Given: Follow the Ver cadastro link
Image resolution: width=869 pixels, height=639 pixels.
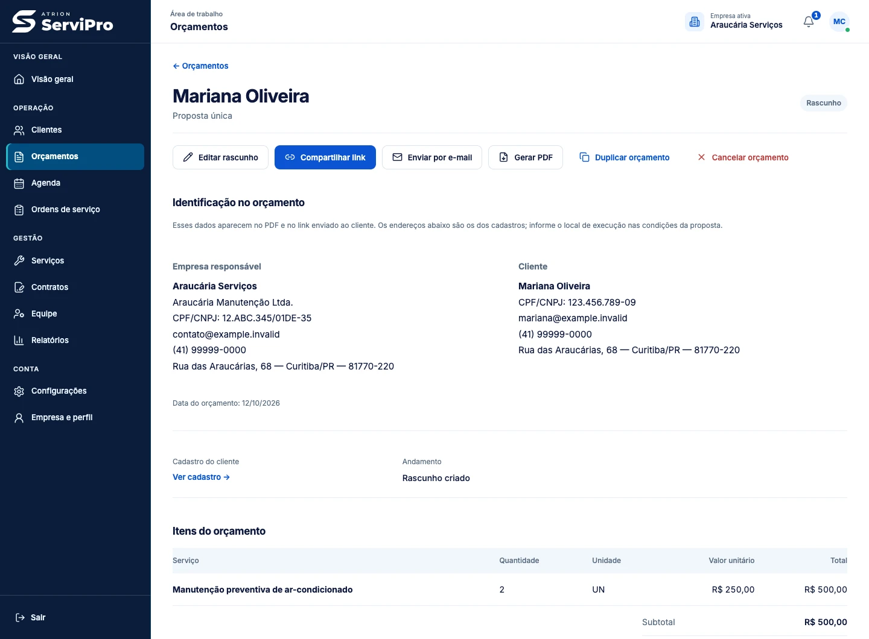Looking at the screenshot, I should [201, 477].
